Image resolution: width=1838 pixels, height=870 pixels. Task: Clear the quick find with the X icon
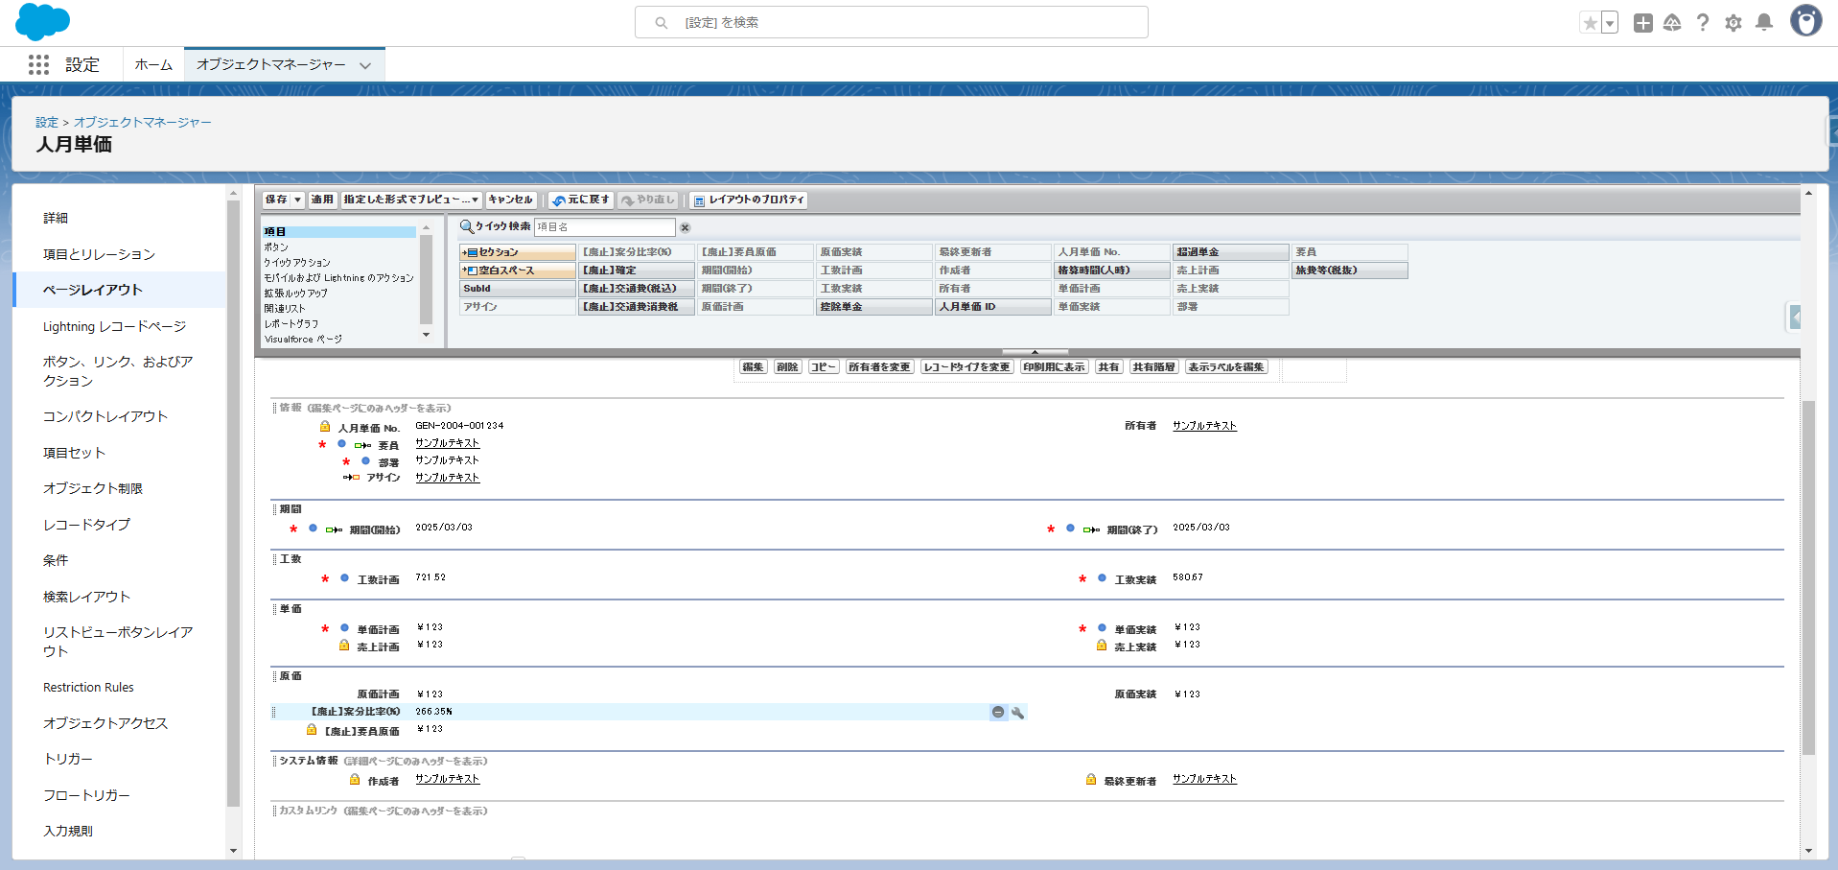coord(685,227)
